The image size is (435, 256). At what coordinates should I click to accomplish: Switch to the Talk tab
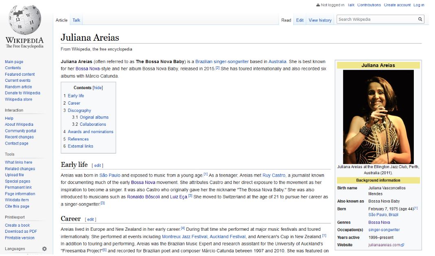pyautogui.click(x=77, y=20)
